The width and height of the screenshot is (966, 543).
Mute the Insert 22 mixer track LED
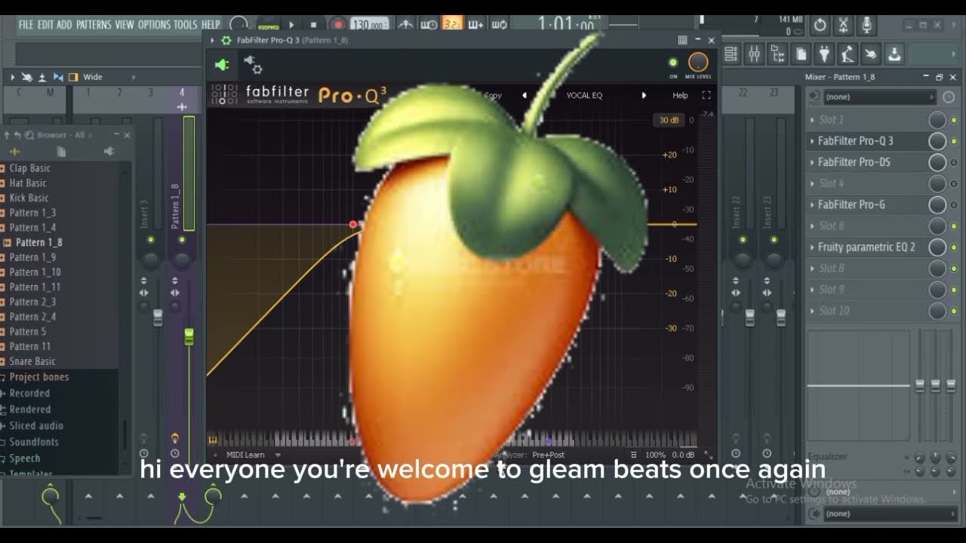[x=743, y=240]
